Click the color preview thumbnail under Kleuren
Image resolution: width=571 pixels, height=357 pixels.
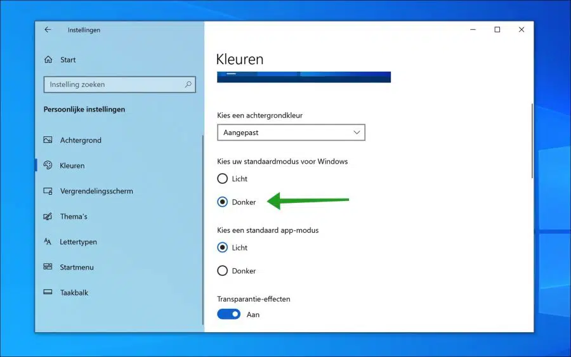pos(304,77)
